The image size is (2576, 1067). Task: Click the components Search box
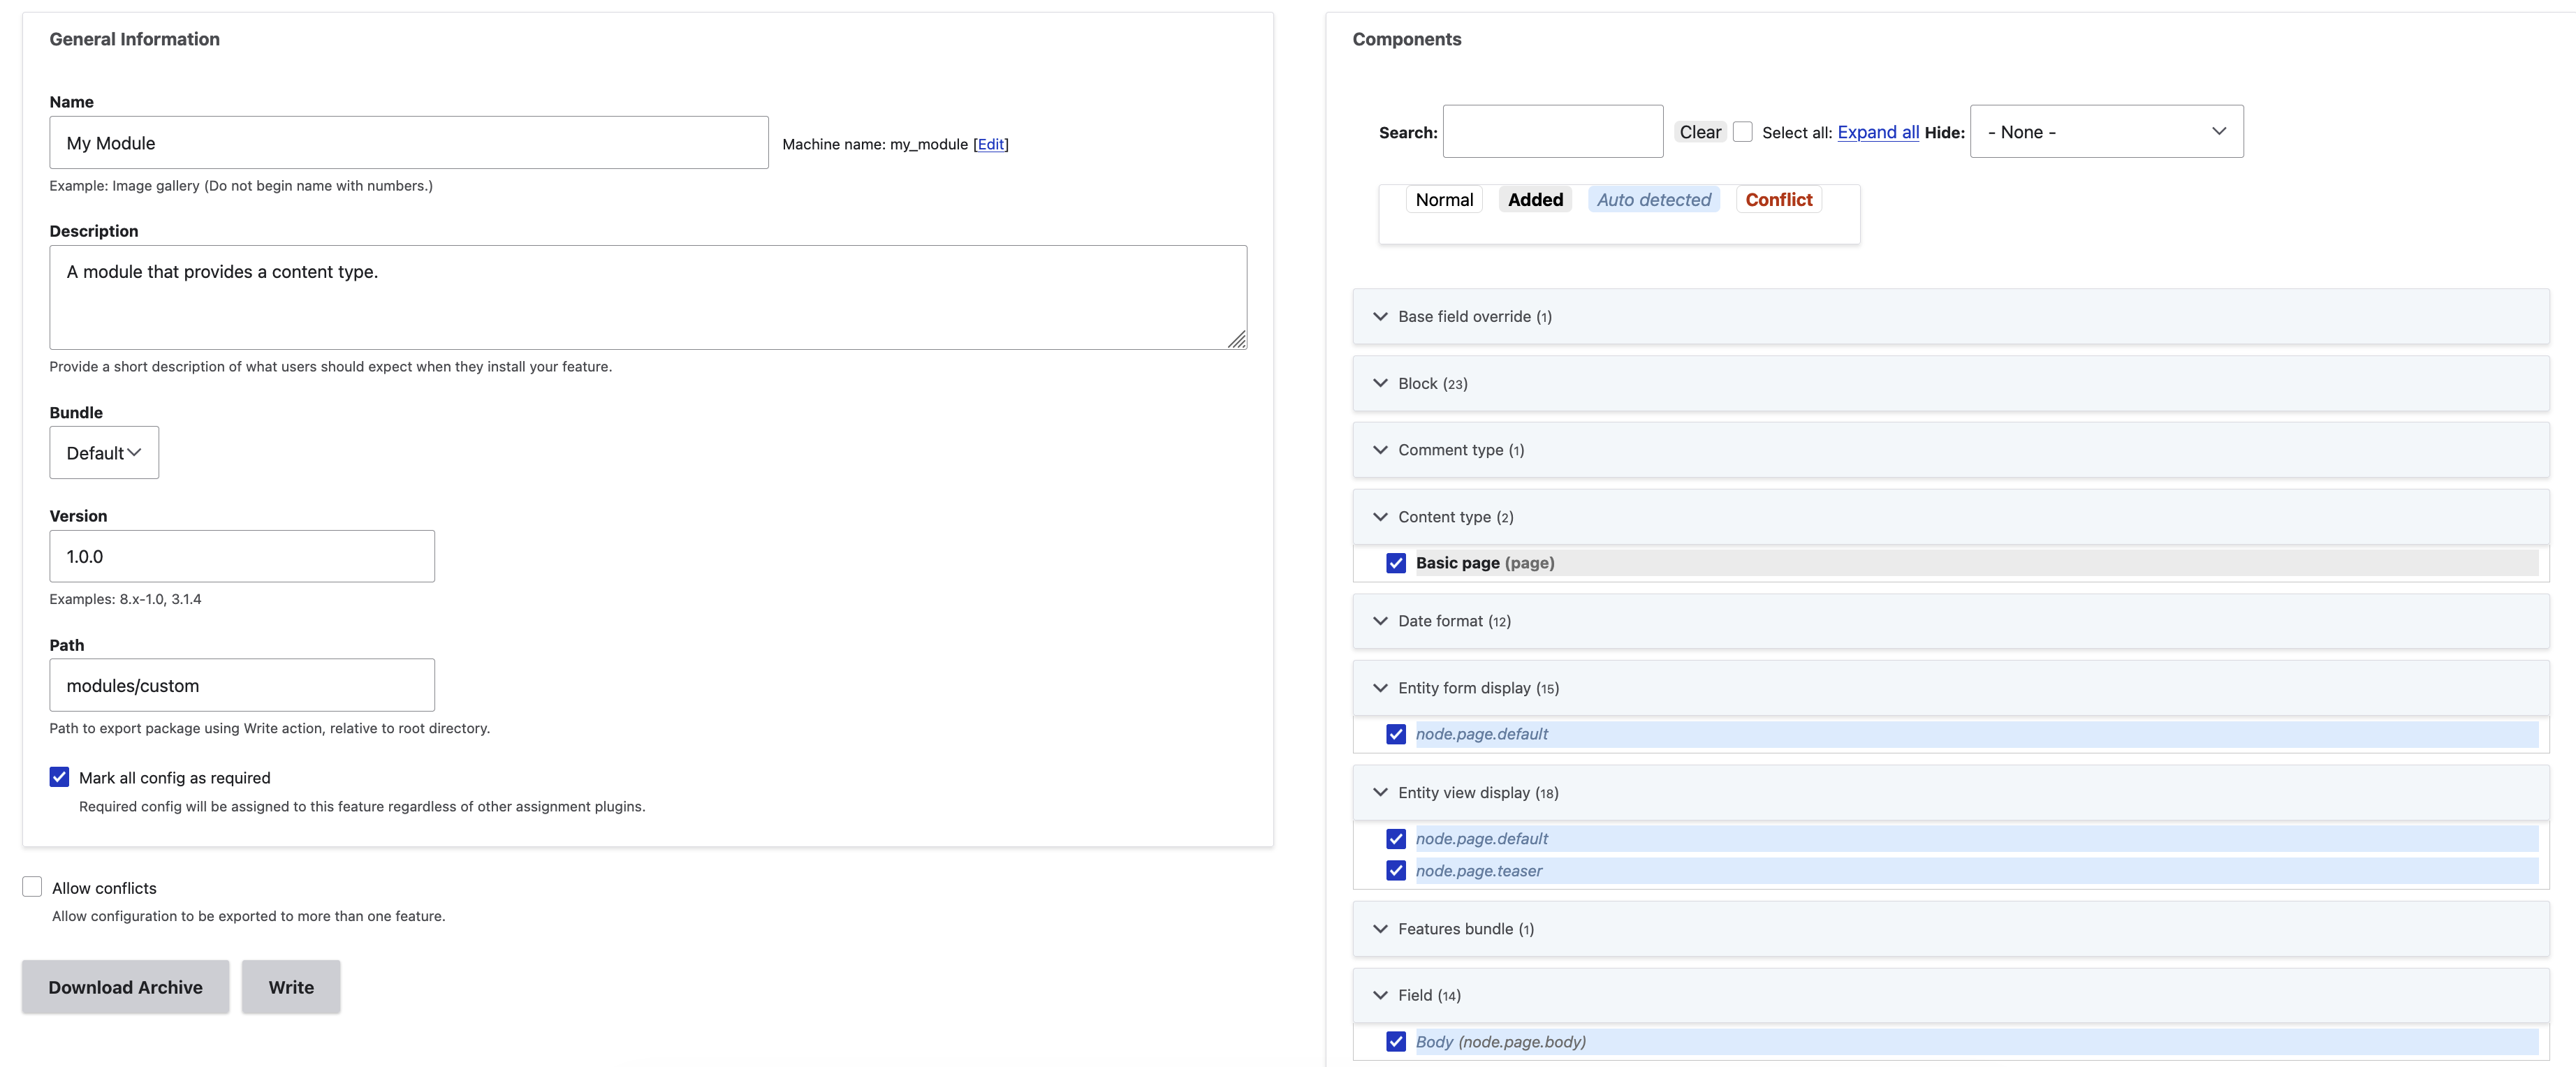point(1553,132)
